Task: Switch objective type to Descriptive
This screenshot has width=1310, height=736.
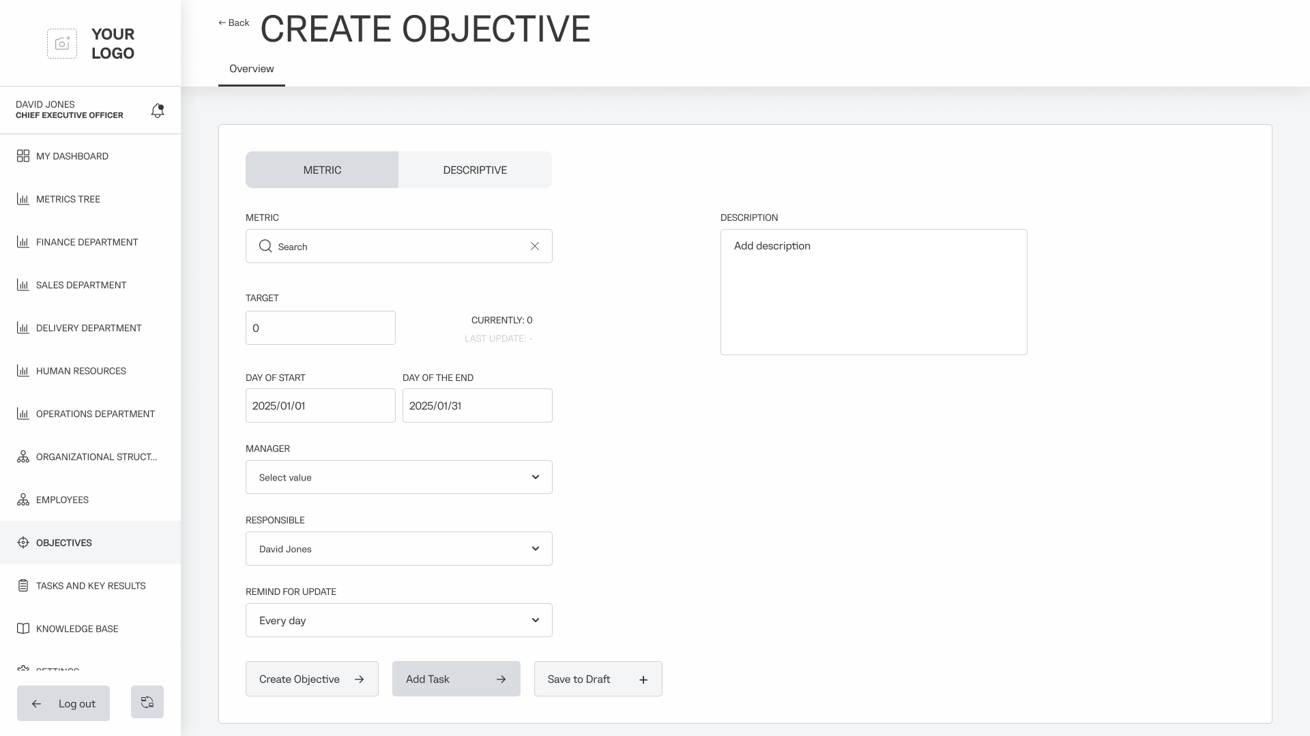Action: pyautogui.click(x=475, y=170)
